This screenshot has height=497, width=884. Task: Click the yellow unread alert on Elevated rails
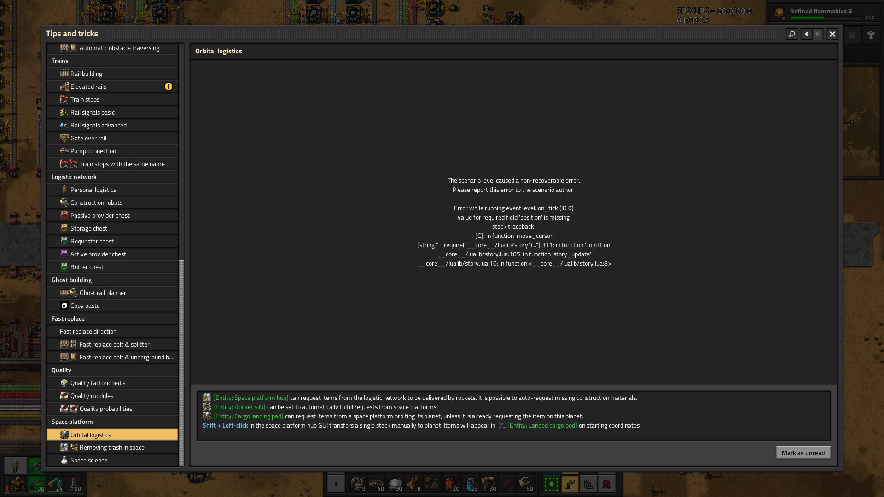(169, 87)
